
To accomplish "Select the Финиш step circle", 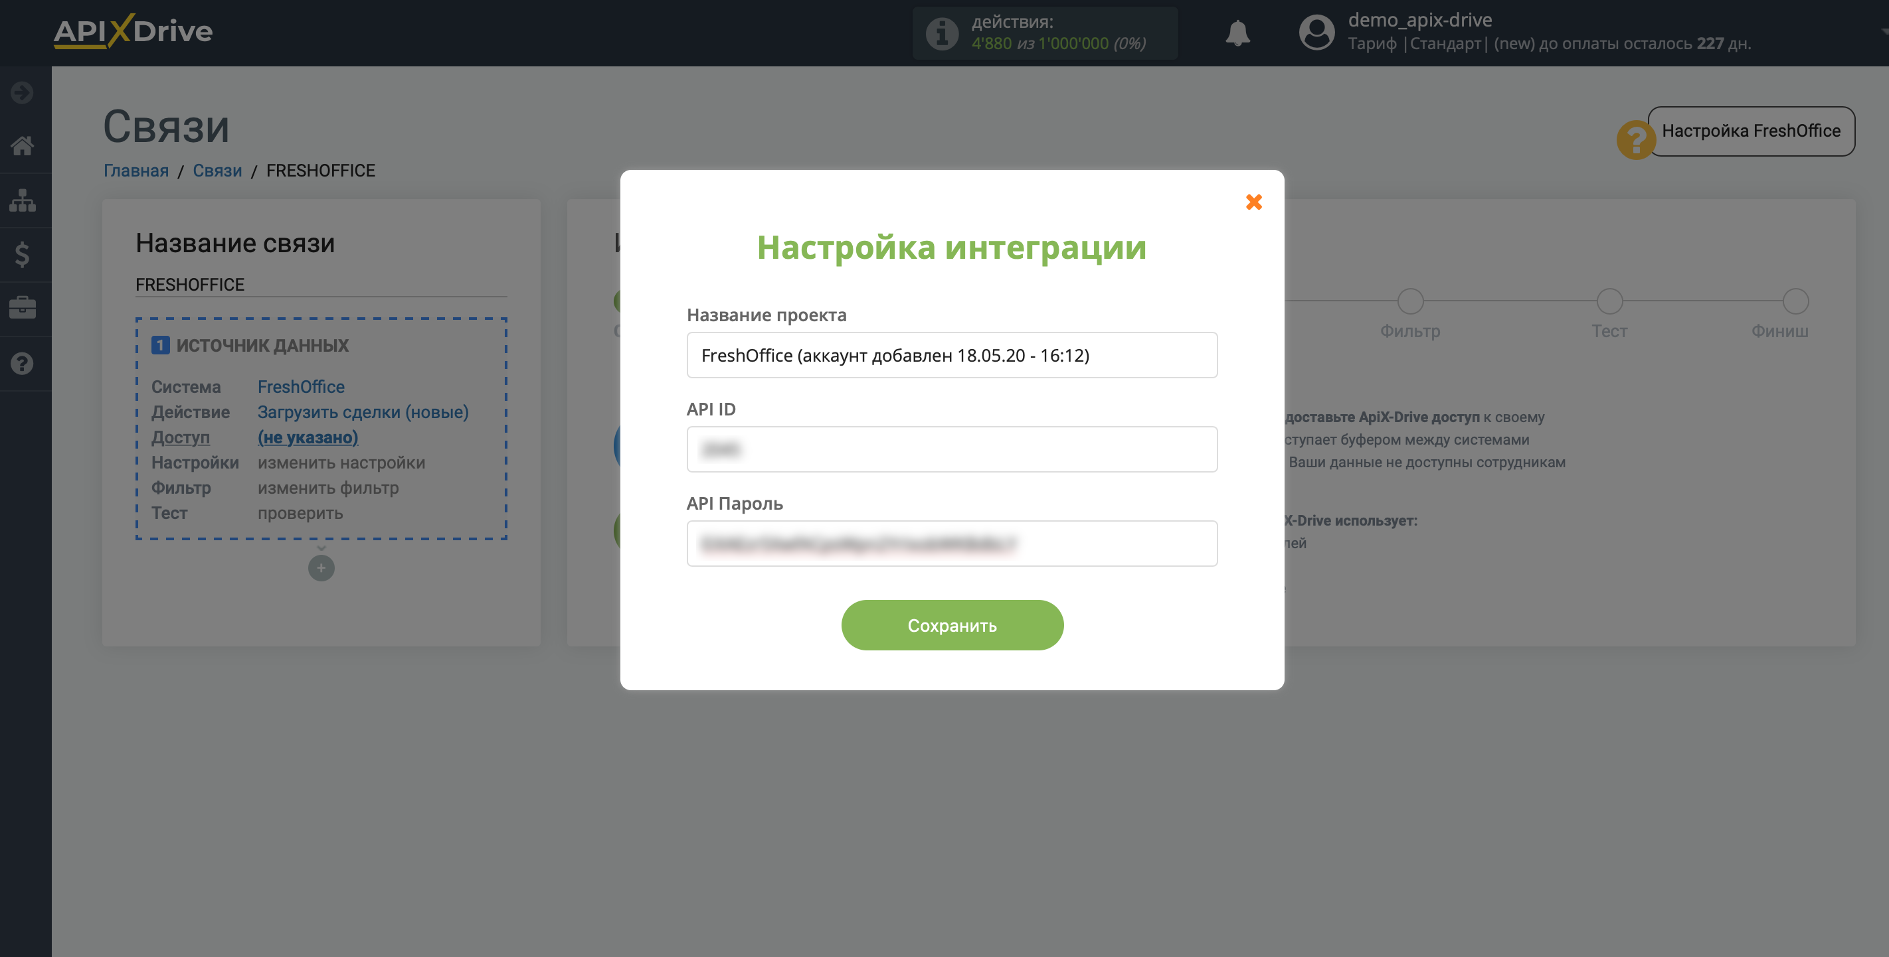I will [1795, 301].
